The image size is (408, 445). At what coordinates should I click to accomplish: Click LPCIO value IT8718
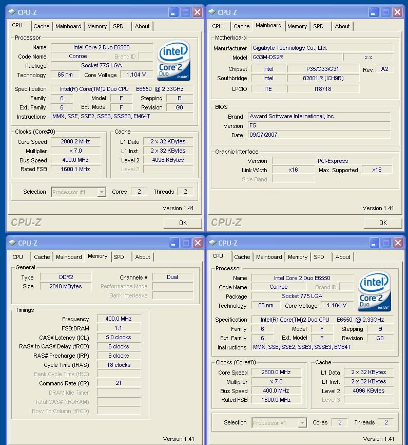(x=323, y=89)
